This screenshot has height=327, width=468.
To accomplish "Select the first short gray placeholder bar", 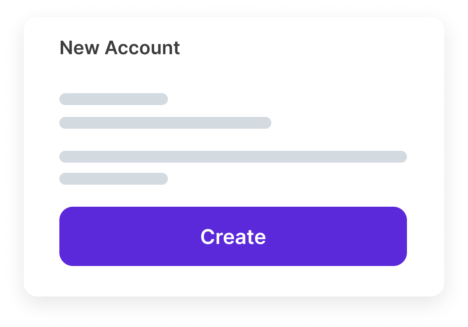I will tap(114, 99).
